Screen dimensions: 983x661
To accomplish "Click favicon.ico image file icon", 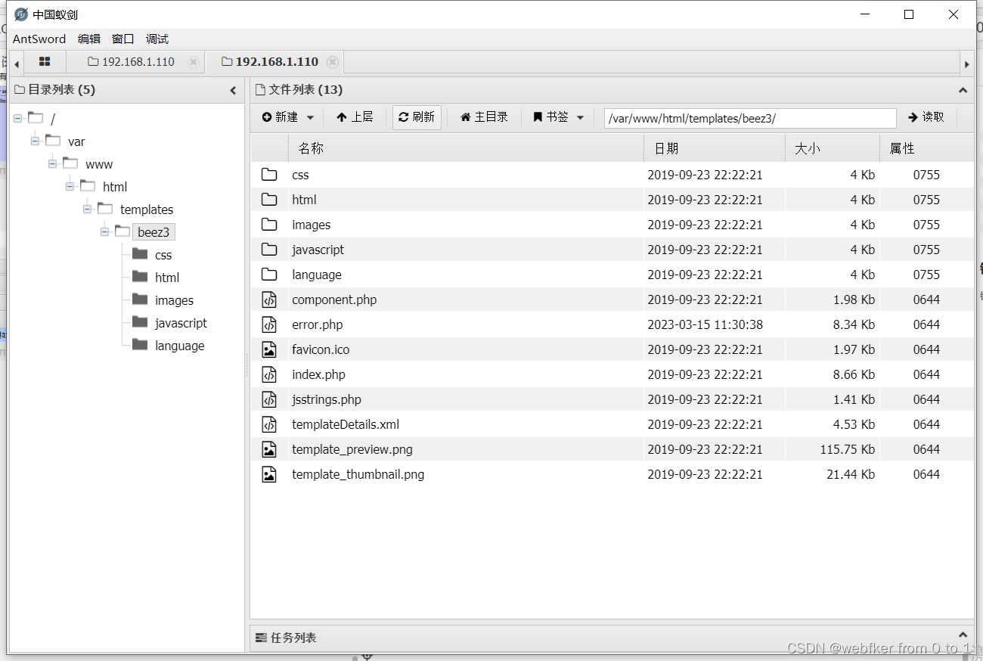I will click(269, 349).
